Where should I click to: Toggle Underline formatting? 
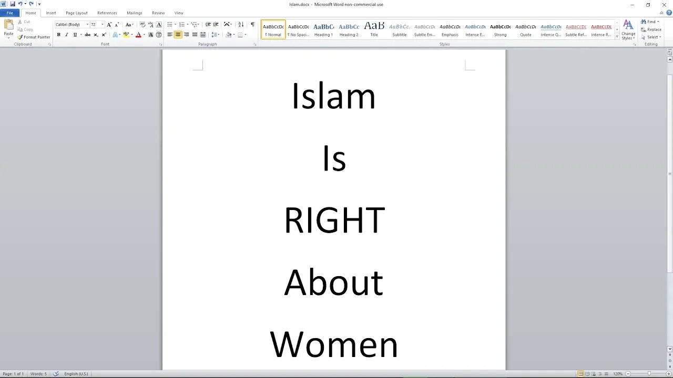(75, 35)
